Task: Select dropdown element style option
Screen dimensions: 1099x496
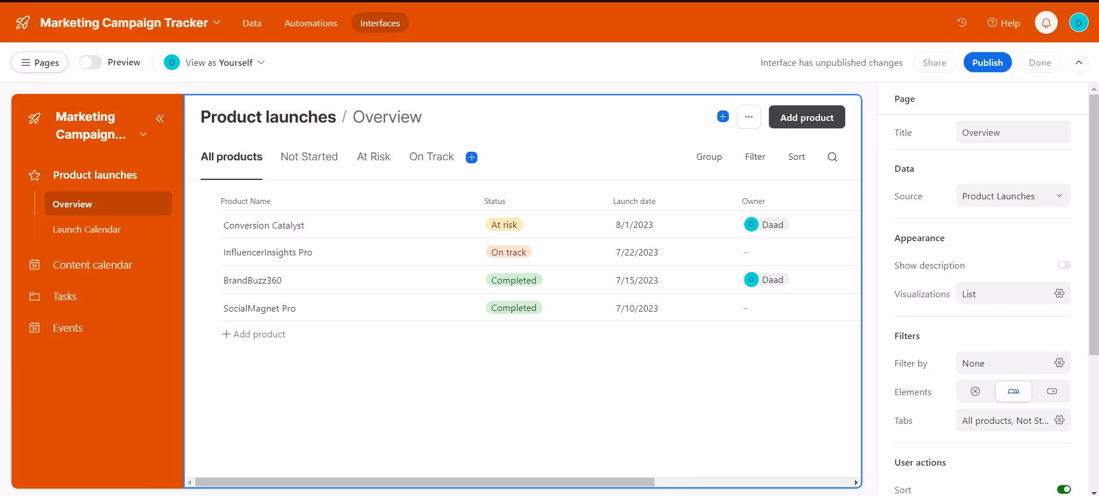Action: pos(1051,391)
